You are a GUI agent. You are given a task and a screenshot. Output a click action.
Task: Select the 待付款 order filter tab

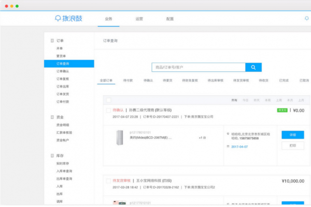click(128, 81)
